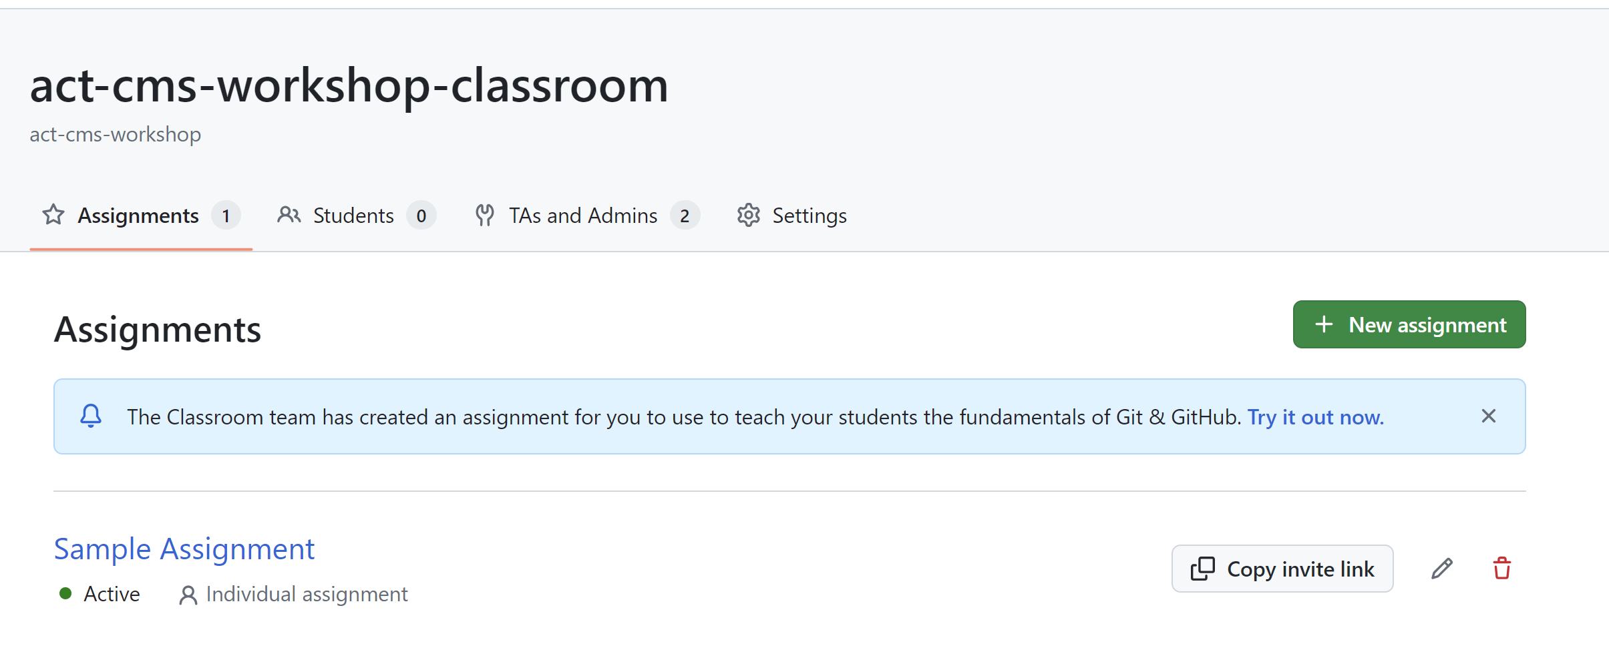Copy invite link for Sample Assignment
Viewport: 1609px width, 662px height.
pyautogui.click(x=1282, y=569)
